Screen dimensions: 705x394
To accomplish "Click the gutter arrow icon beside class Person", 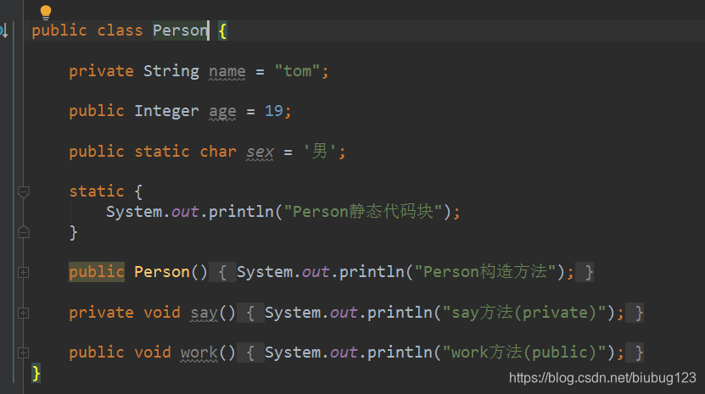I will tap(3, 31).
